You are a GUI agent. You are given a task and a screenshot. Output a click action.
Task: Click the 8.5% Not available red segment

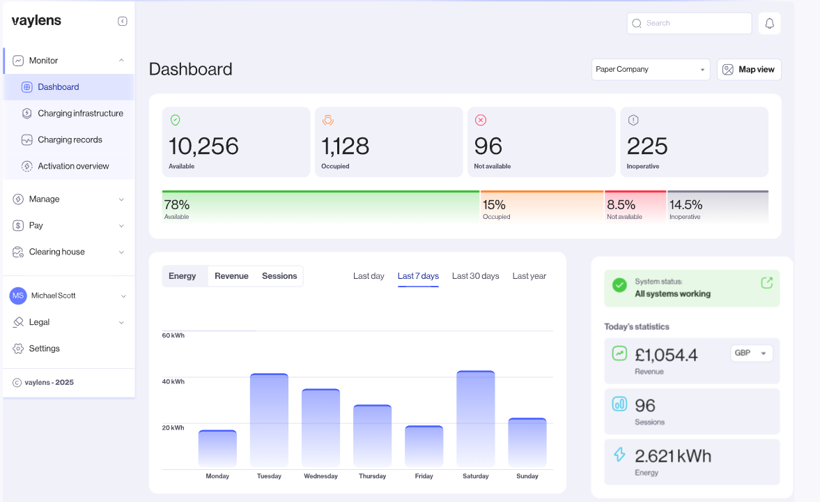[x=635, y=207]
